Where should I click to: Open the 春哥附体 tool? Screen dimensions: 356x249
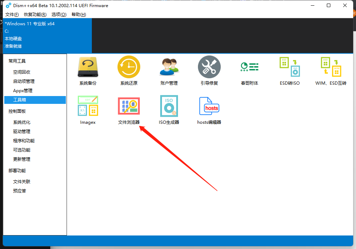pos(249,70)
